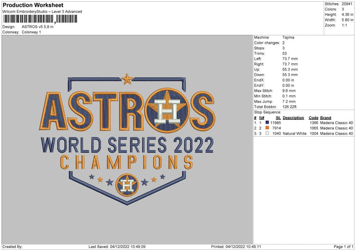Click 'Madeira Classic 40' brand in row 3
The width and height of the screenshot is (356, 251).
[x=336, y=134]
